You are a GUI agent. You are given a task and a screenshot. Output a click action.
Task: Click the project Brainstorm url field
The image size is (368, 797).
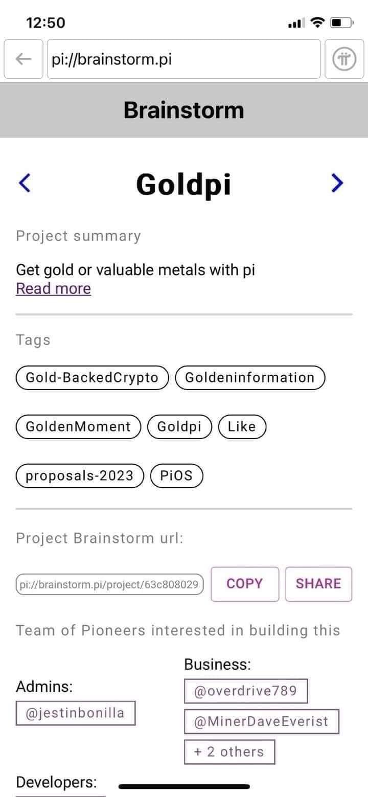pyautogui.click(x=109, y=584)
